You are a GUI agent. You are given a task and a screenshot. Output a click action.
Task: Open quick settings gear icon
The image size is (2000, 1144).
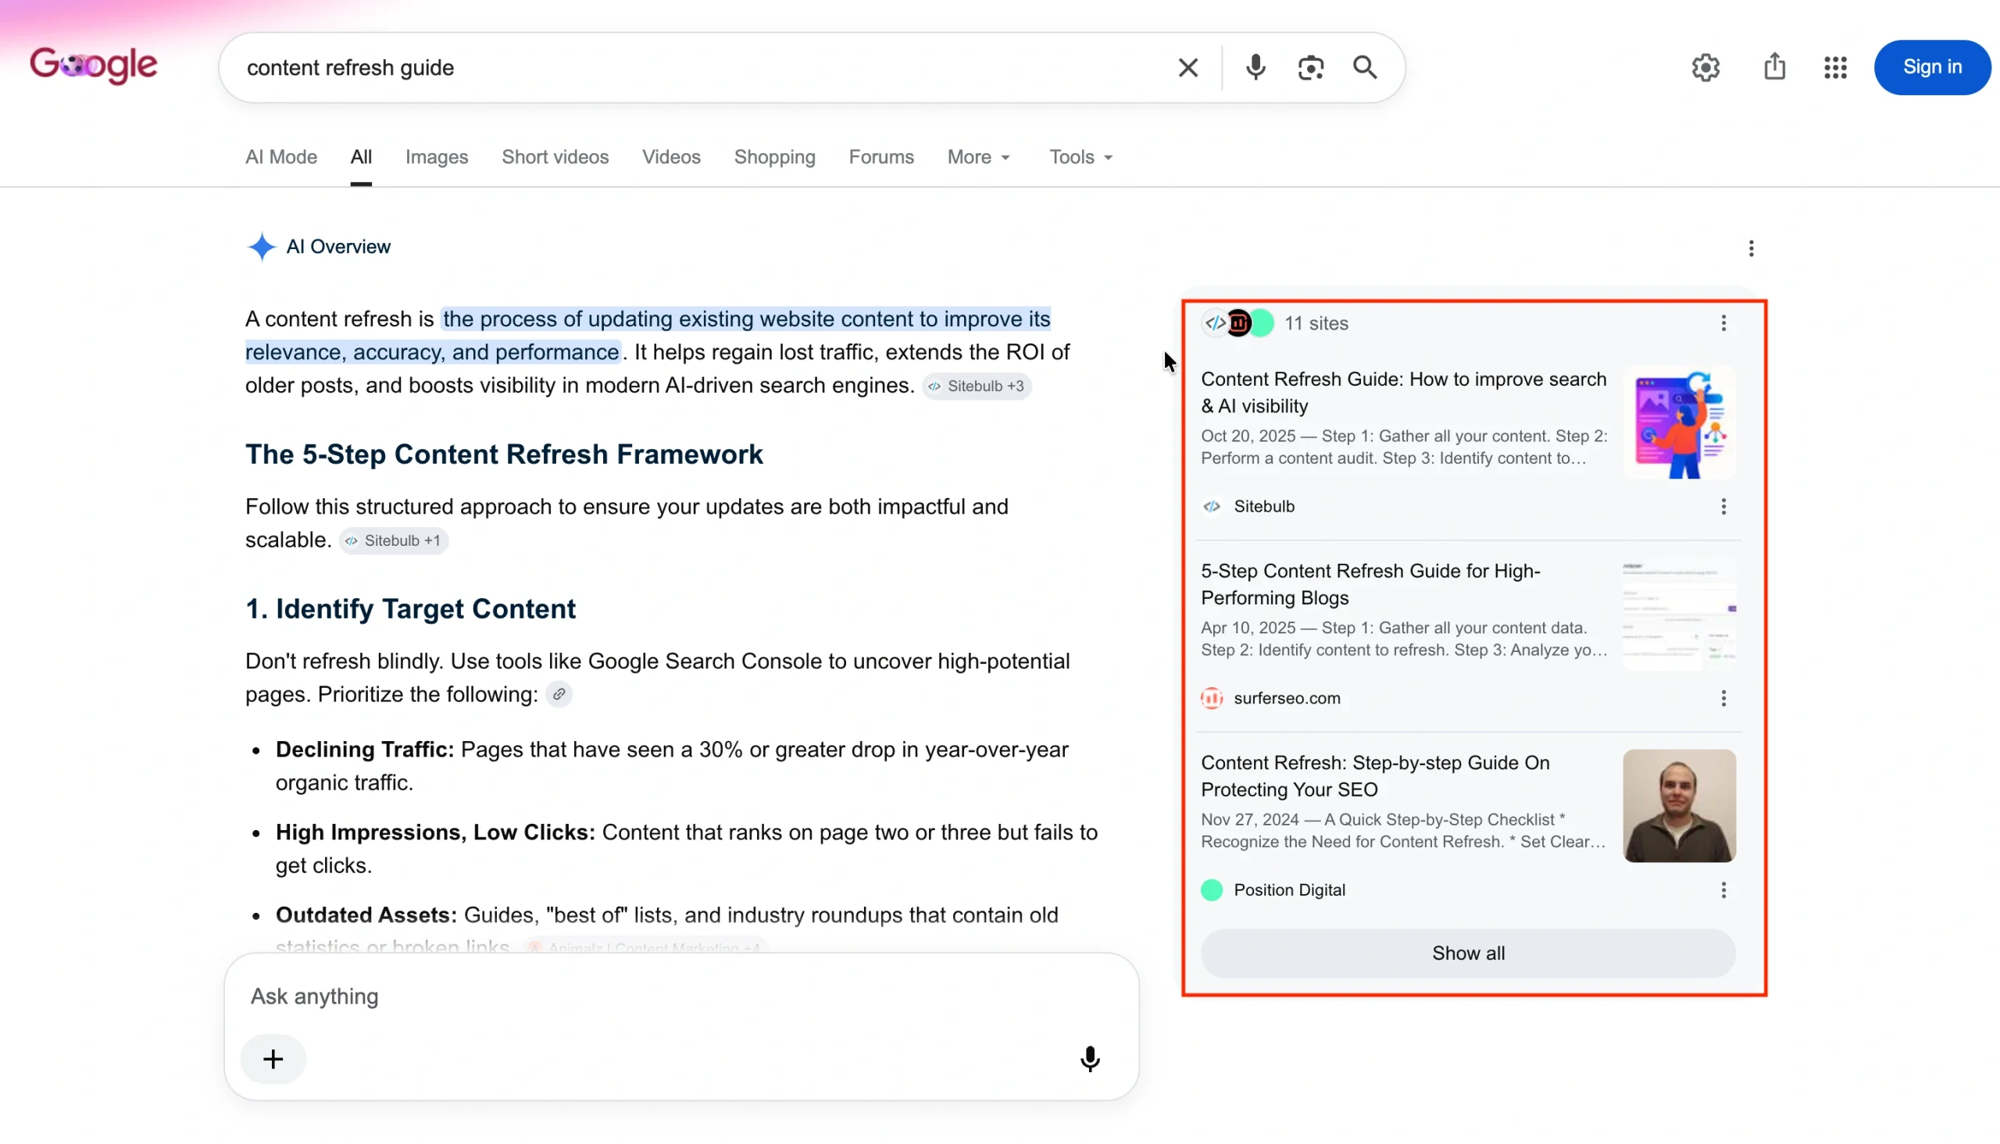click(1705, 68)
